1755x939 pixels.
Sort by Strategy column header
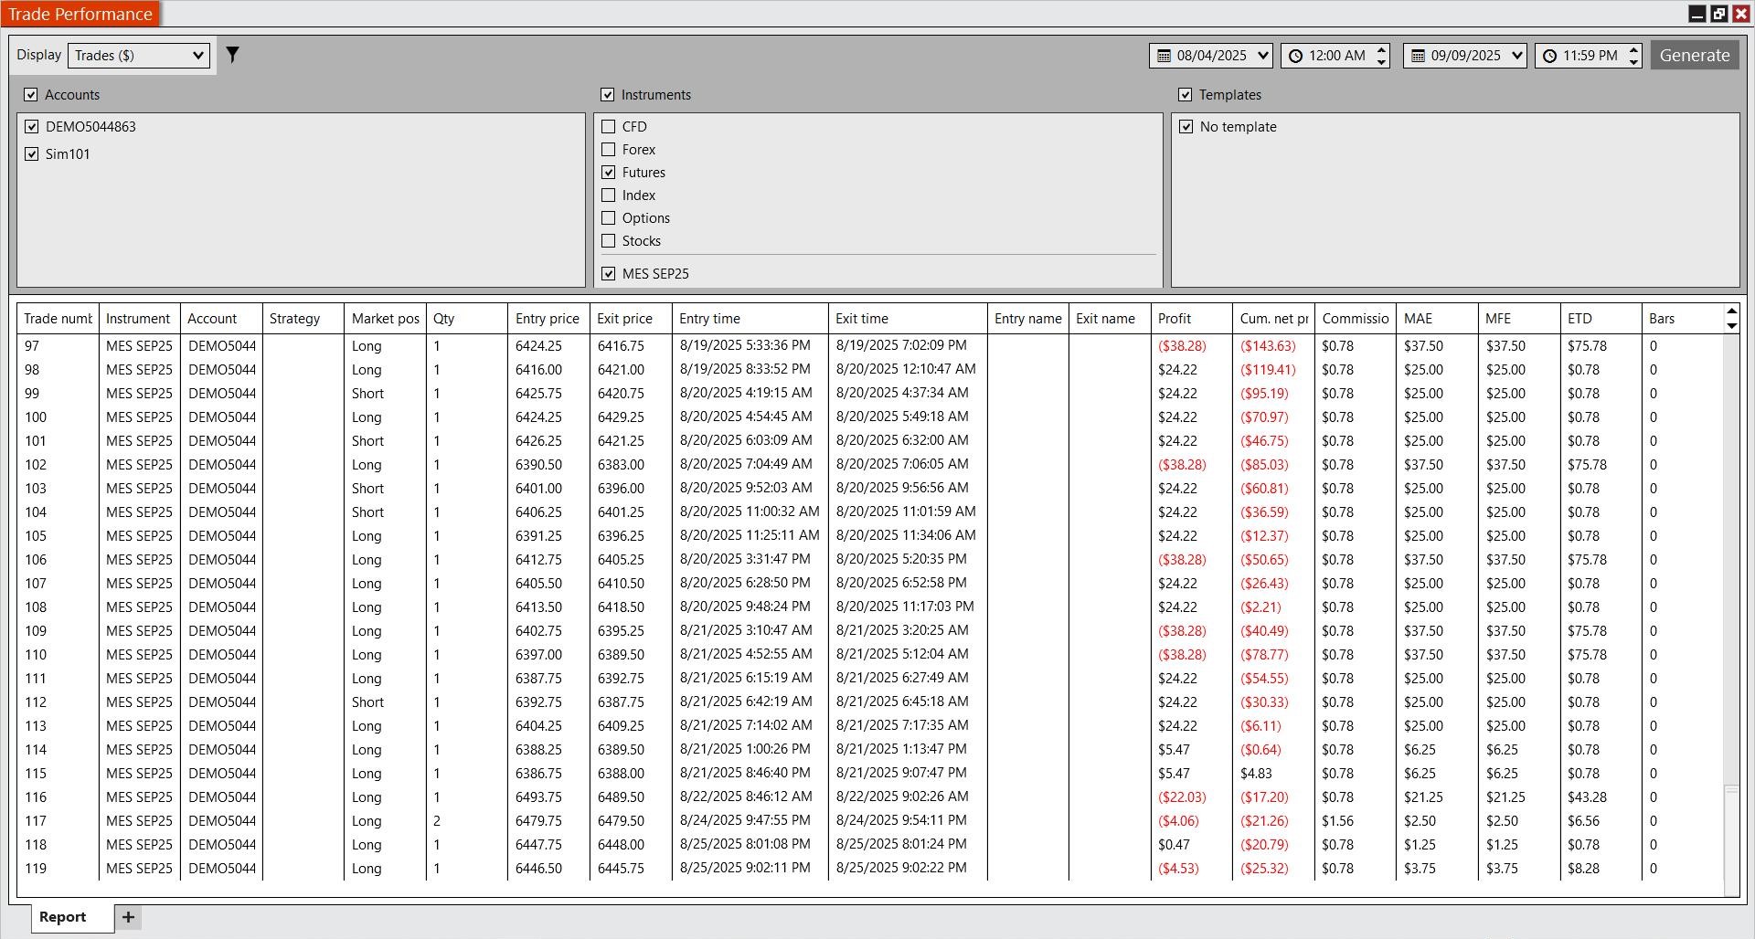pyautogui.click(x=303, y=319)
